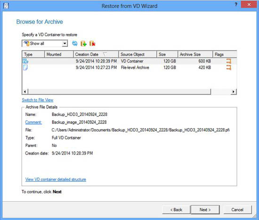Click the add archive to database icon
Viewport: 259px width, 220px height.
point(83,43)
